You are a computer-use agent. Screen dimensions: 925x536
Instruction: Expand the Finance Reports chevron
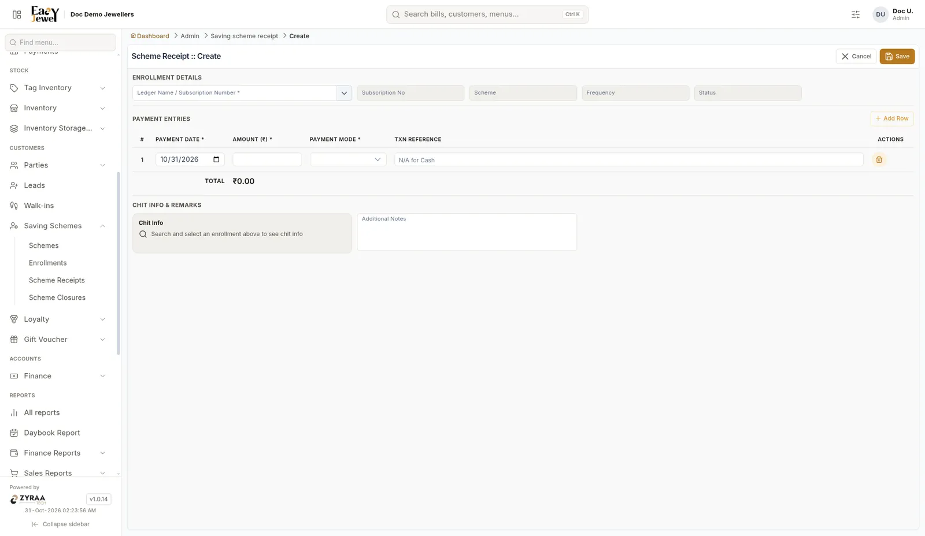(x=103, y=453)
